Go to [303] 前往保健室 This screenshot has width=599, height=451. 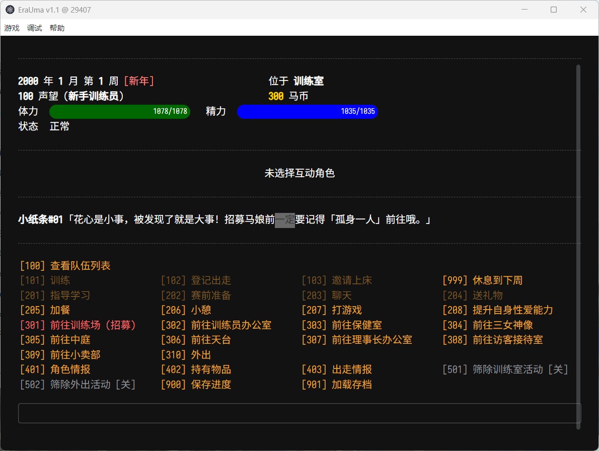coord(341,325)
